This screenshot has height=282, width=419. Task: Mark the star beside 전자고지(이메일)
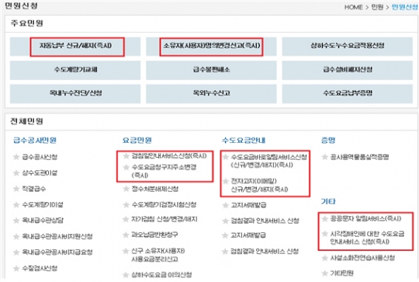click(226, 181)
